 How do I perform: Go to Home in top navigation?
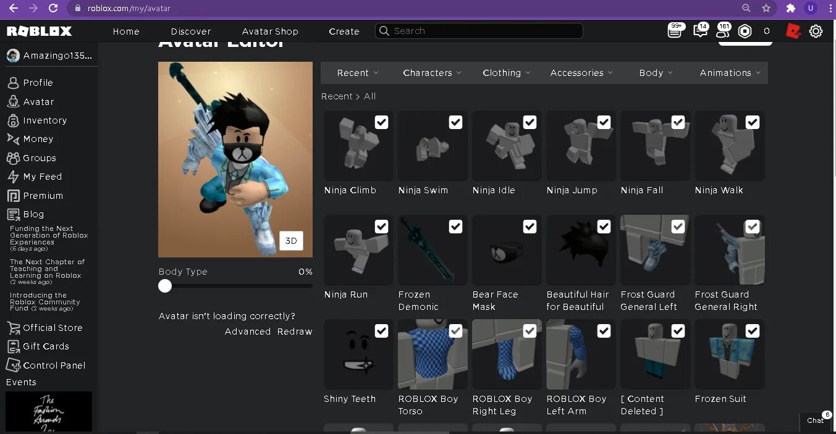(126, 31)
